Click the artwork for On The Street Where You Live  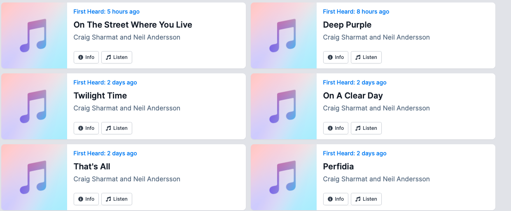coord(34,35)
